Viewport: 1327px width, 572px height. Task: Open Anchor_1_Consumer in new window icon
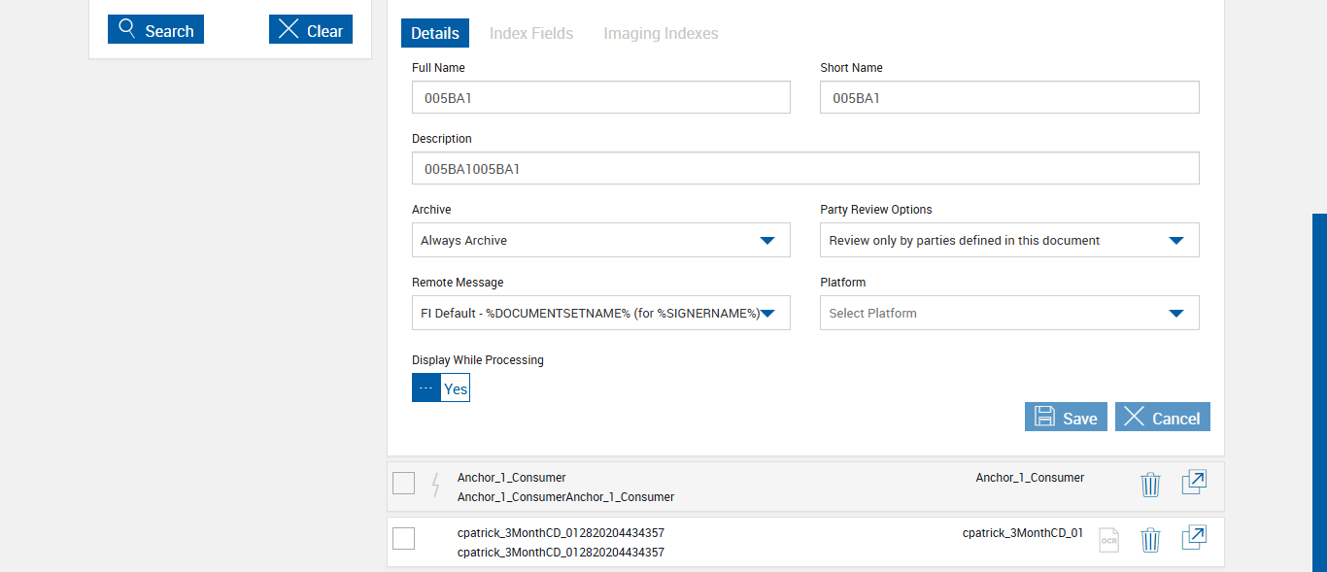coord(1194,483)
